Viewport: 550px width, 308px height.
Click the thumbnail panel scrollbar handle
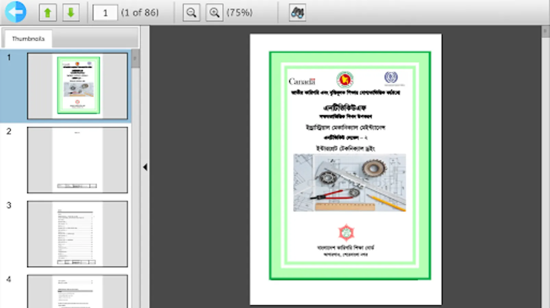coord(135,59)
